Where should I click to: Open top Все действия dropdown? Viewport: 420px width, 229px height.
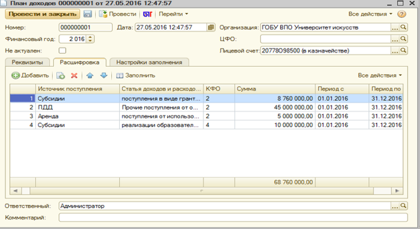(370, 14)
